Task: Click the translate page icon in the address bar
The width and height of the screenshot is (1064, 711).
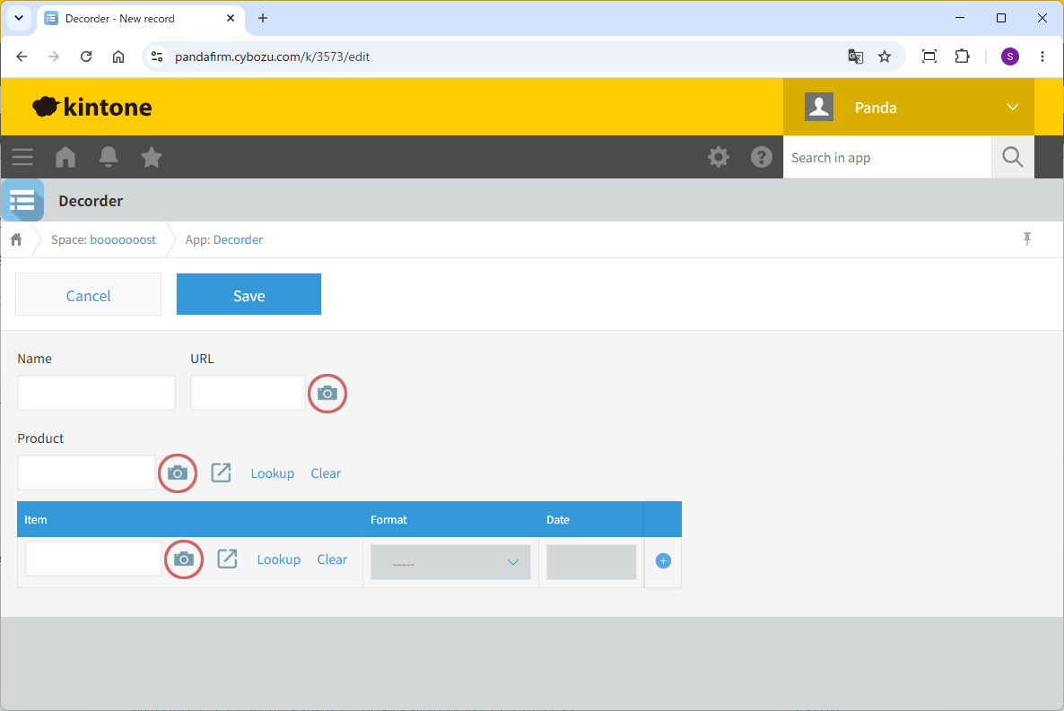Action: tap(856, 56)
